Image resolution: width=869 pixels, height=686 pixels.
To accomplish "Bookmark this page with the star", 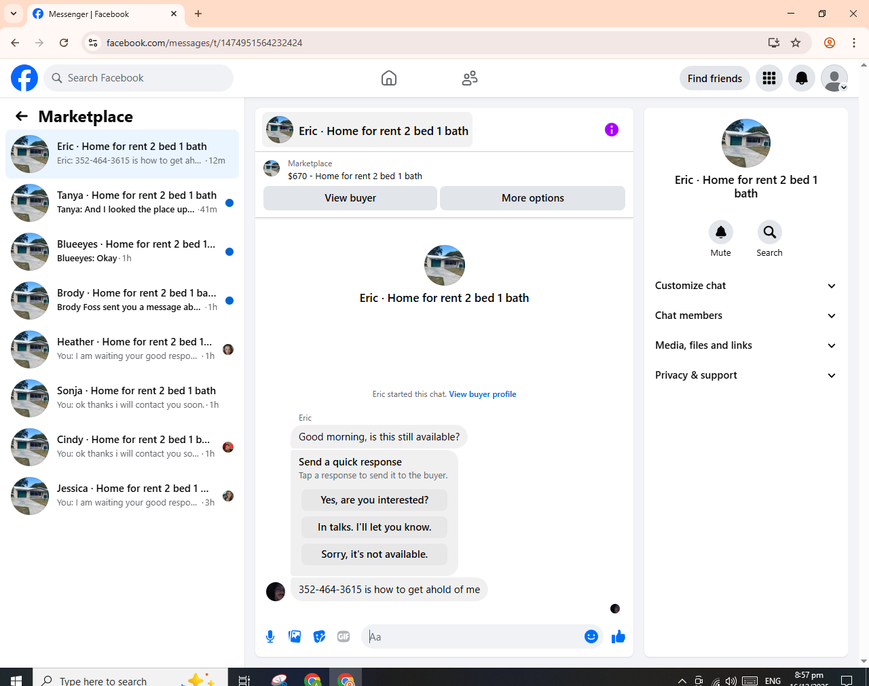I will [x=796, y=43].
